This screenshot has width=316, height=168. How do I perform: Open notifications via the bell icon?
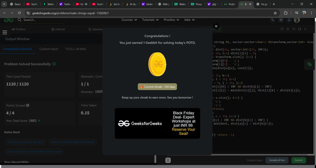[x=289, y=20]
